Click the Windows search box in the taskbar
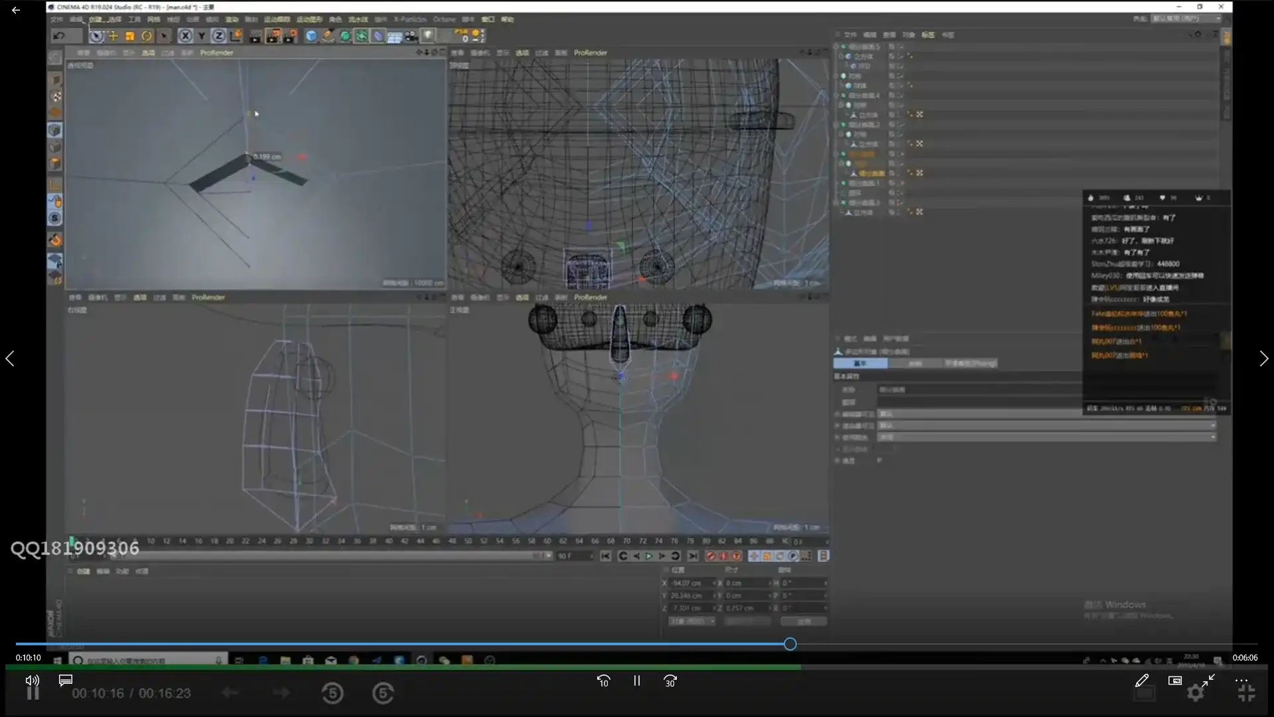 coord(146,661)
